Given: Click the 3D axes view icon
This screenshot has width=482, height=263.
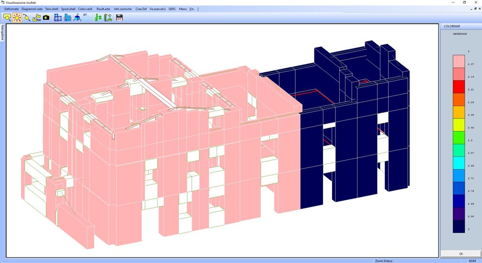Looking at the screenshot, I should (77, 18).
